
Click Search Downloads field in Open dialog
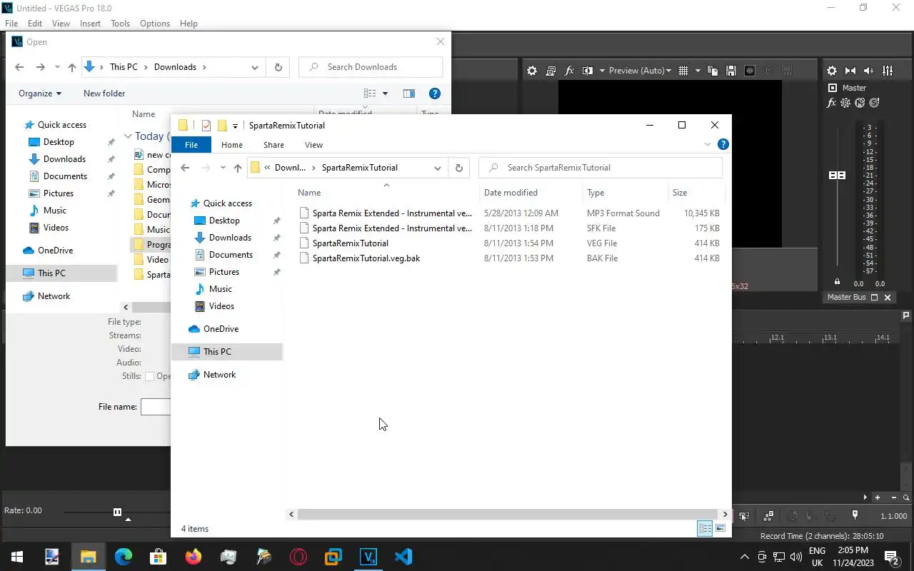point(371,67)
